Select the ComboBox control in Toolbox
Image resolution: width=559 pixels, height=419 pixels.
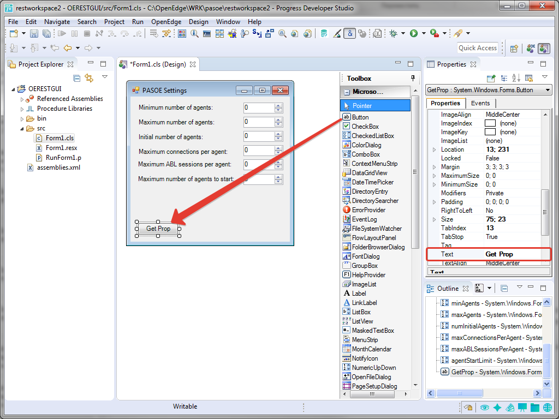(366, 154)
